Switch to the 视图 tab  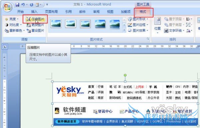click(x=110, y=12)
